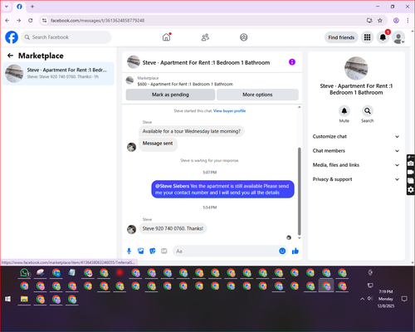Mute this conversation bell button
This screenshot has width=415, height=332.
pyautogui.click(x=344, y=111)
